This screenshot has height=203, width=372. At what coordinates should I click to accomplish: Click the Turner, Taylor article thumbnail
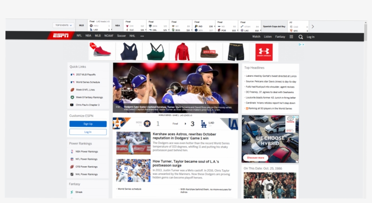click(133, 170)
